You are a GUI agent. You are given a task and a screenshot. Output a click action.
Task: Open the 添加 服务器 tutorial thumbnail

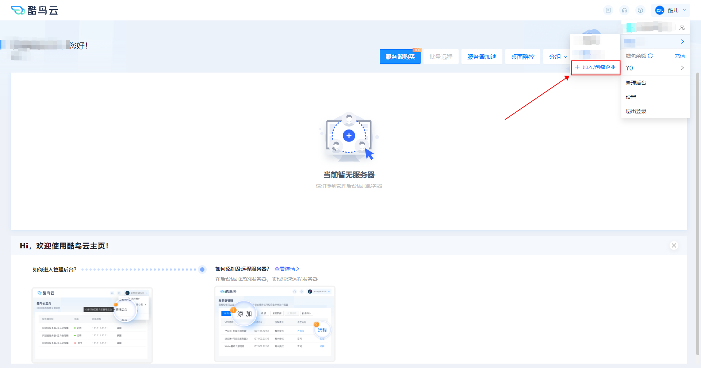pyautogui.click(x=275, y=324)
